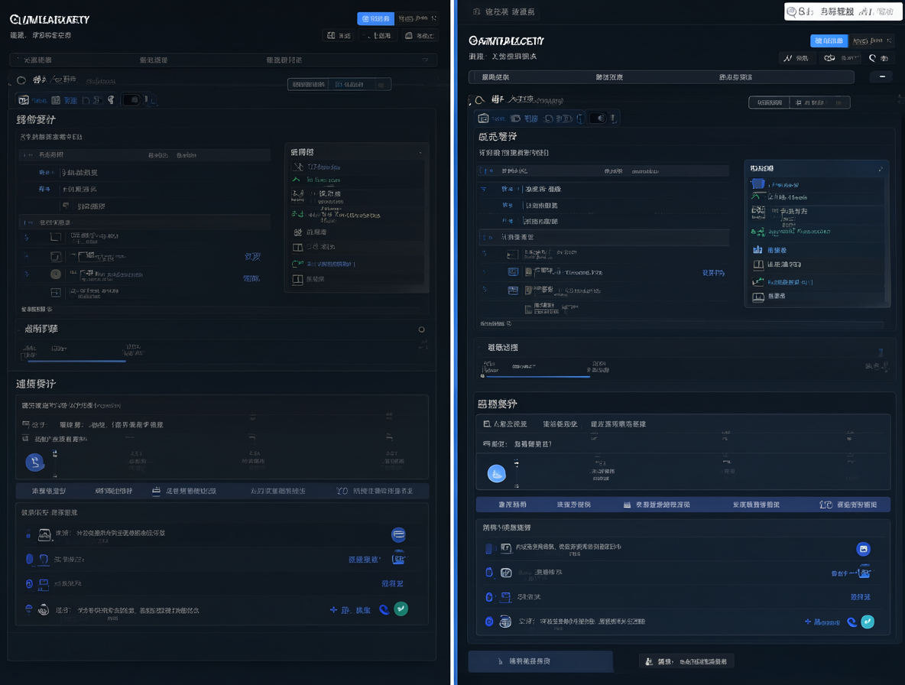Click the blue progress bar in right window
905x685 pixels.
(x=537, y=376)
